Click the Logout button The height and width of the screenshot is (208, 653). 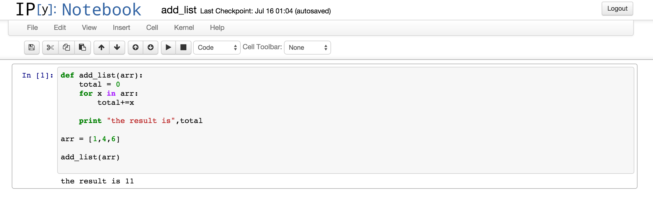point(617,9)
